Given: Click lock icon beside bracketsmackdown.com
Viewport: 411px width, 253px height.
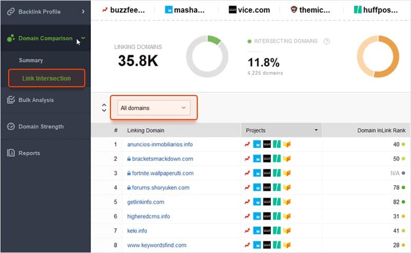Looking at the screenshot, I should point(129,159).
